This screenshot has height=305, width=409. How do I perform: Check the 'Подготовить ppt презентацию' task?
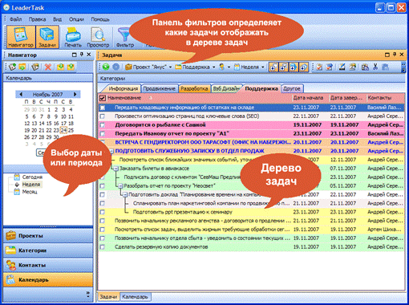pos(103,212)
